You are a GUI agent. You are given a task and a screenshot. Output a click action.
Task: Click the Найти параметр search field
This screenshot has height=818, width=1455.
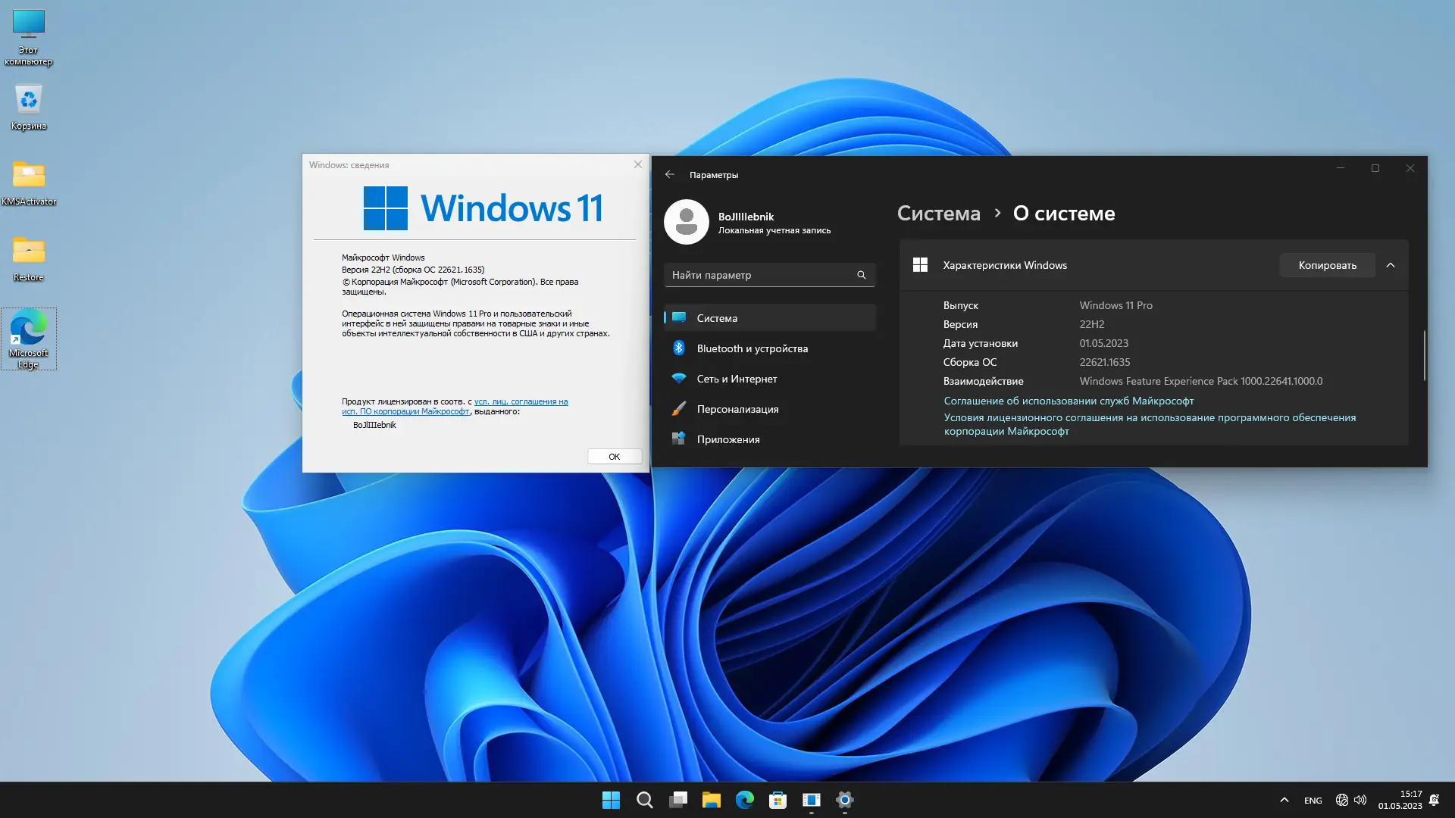(760, 275)
